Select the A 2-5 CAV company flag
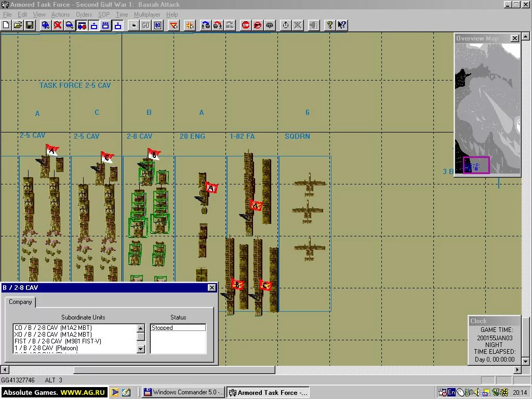 pos(52,150)
